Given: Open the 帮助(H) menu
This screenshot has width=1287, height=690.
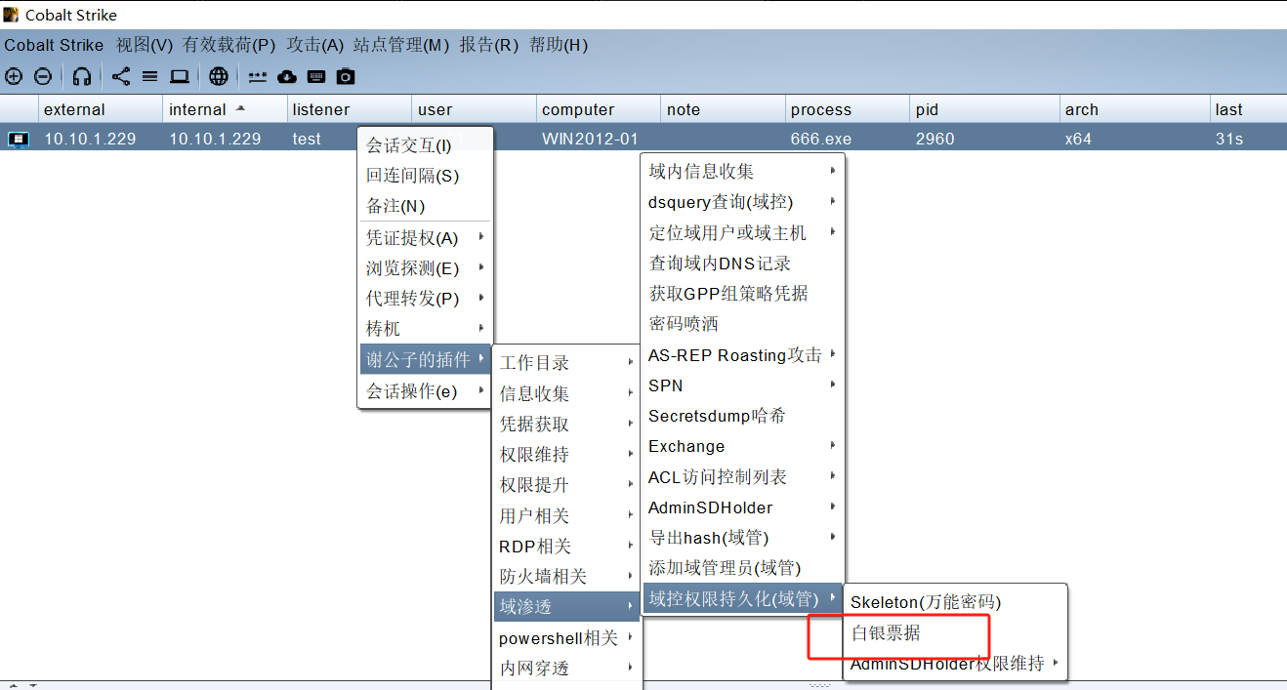Looking at the screenshot, I should pyautogui.click(x=559, y=45).
